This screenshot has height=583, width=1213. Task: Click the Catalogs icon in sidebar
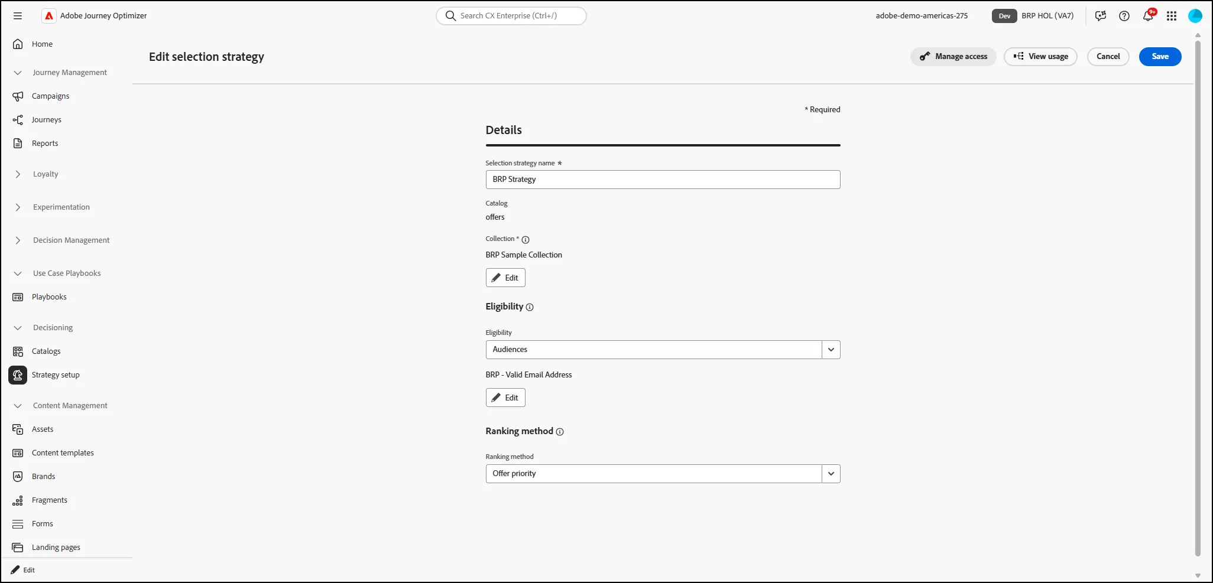point(18,351)
